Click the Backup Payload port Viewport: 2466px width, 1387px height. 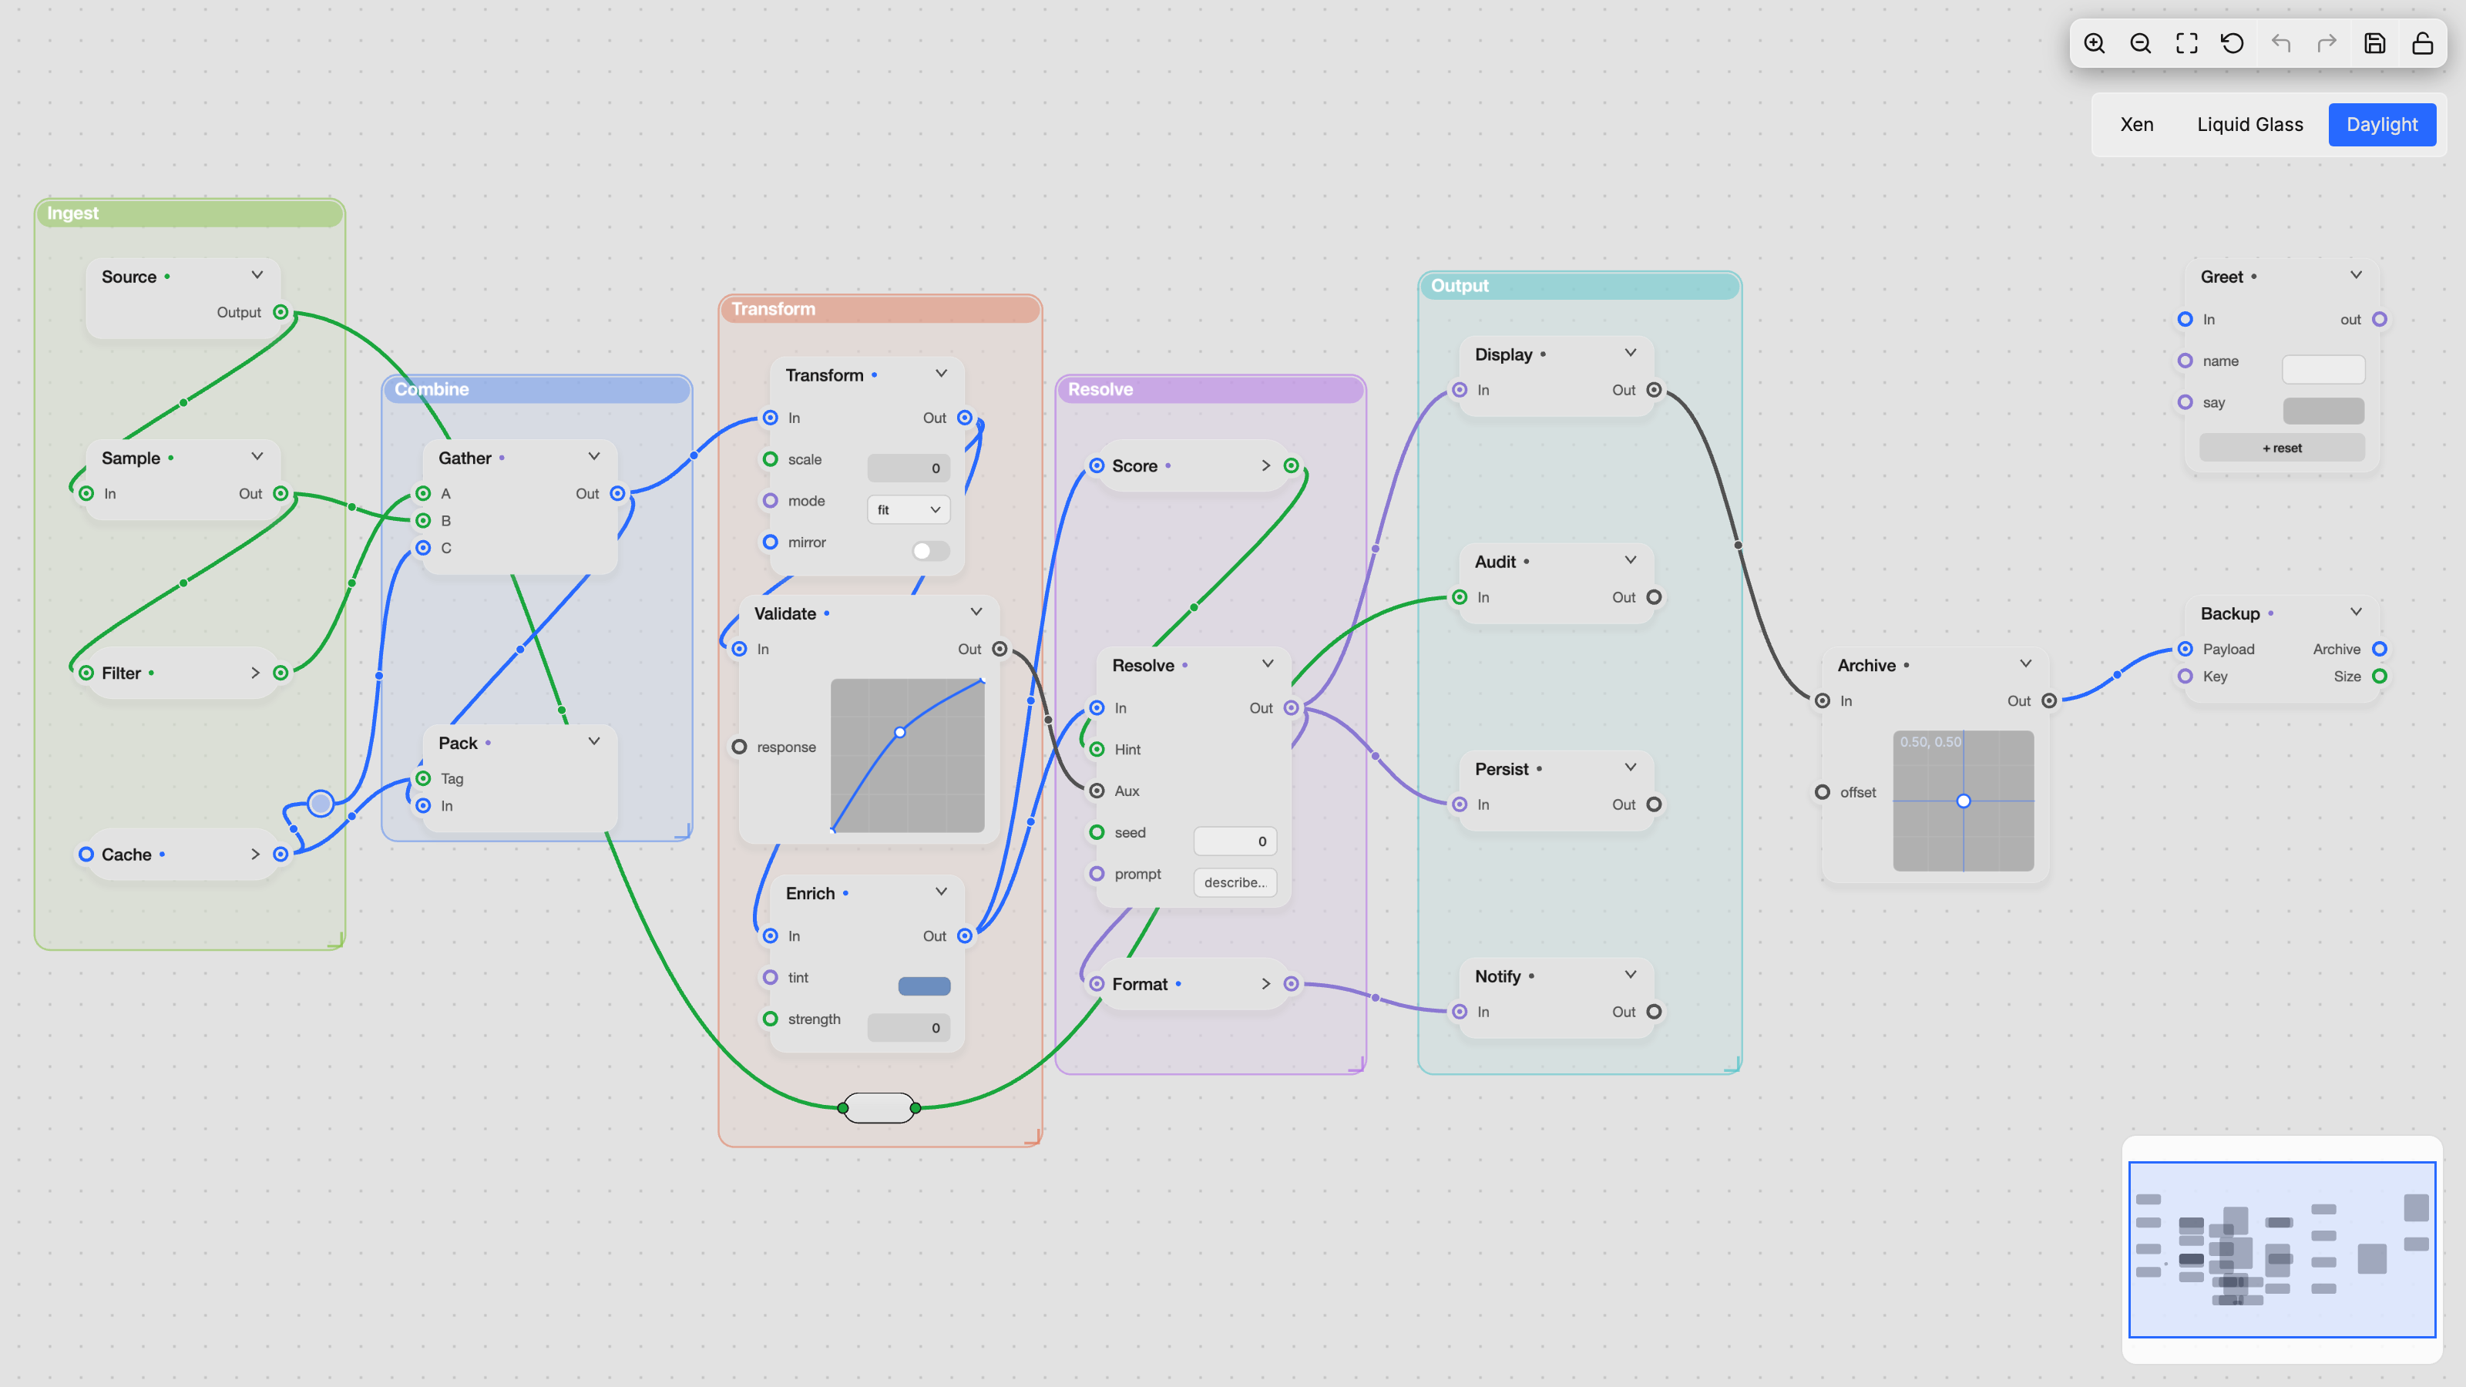click(2185, 649)
